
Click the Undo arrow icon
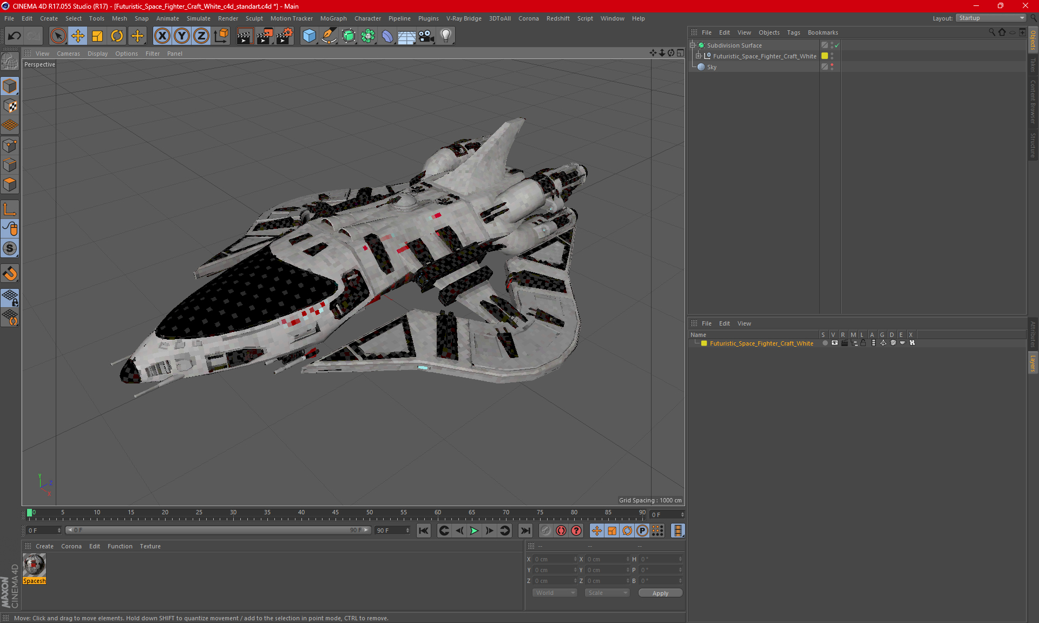(15, 36)
